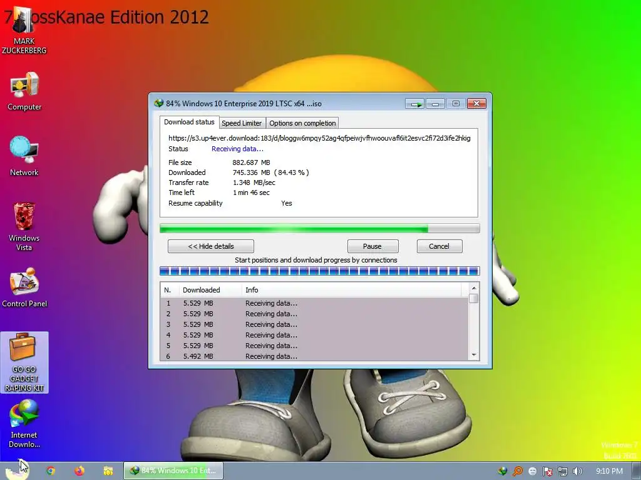
Task: Click the connections list scroll down arrow
Action: click(x=474, y=355)
